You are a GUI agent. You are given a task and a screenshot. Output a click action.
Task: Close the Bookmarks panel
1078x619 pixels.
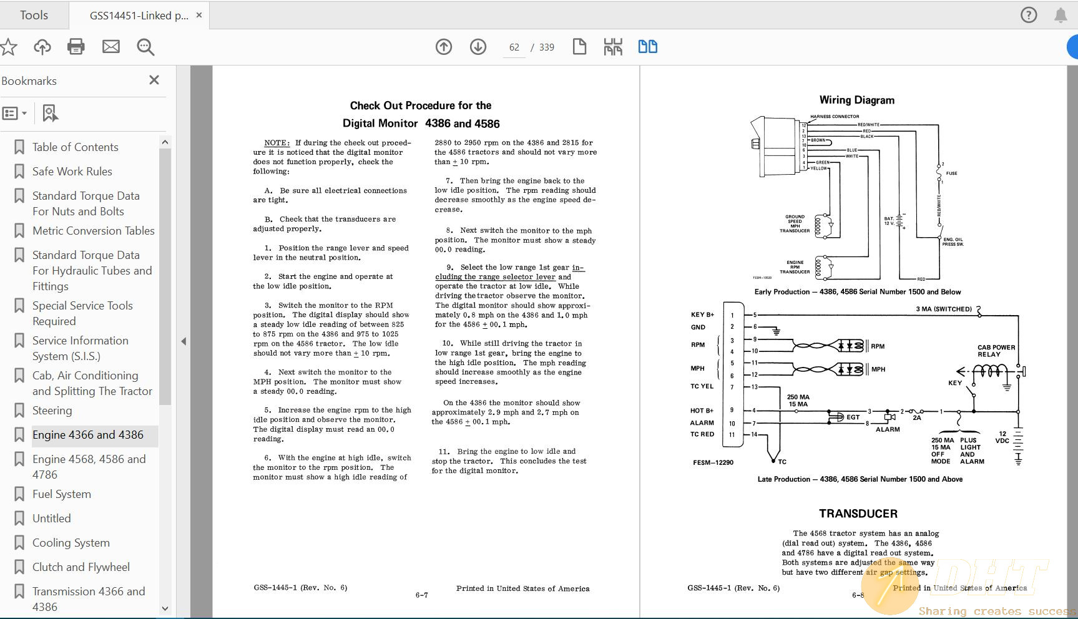point(154,80)
